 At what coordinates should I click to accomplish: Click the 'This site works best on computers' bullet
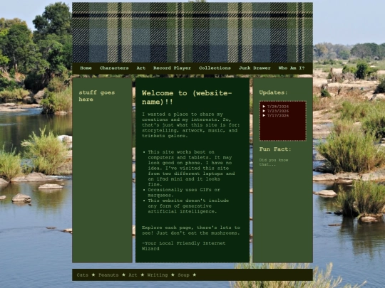pos(191,169)
